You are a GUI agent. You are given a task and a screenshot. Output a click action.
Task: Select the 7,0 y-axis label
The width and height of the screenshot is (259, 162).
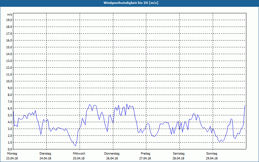click(x=10, y=101)
